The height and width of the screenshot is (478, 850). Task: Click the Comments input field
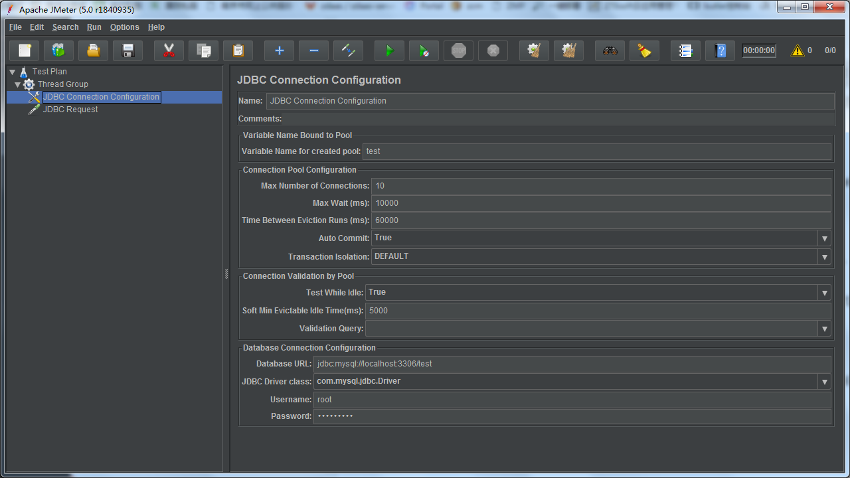point(559,119)
